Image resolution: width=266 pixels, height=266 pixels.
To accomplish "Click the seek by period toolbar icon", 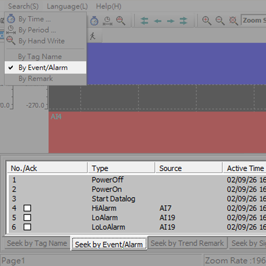I will [108, 21].
